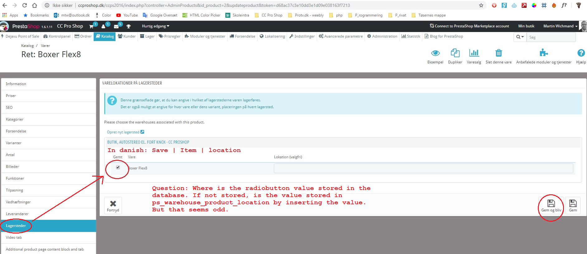
Task: Go to browser home page icon
Action: [x=35, y=5]
